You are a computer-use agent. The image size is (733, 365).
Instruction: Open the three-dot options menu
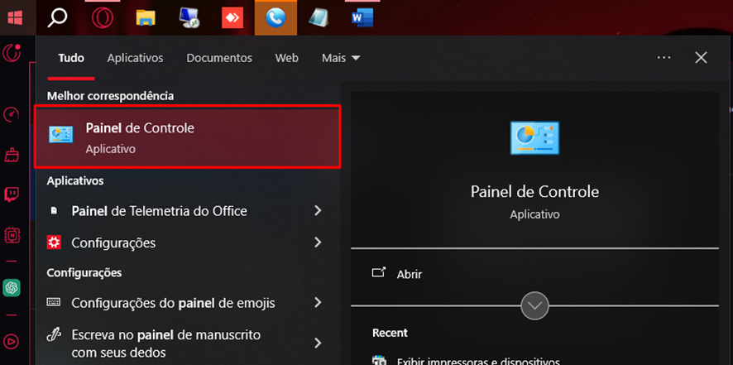(664, 58)
